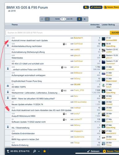
Task: Open thread Auspuff-/Motorsound M60i
Action: [x=24, y=116]
